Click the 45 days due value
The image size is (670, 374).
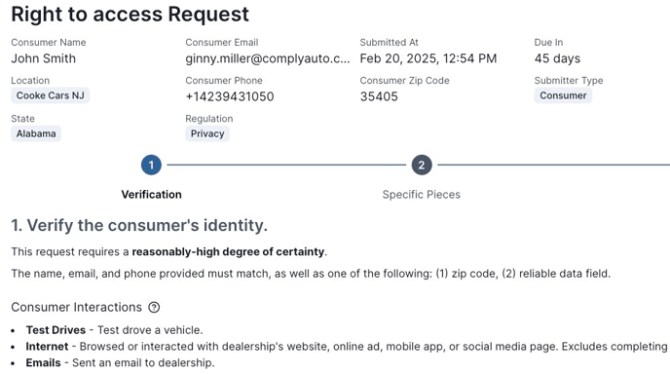(557, 58)
